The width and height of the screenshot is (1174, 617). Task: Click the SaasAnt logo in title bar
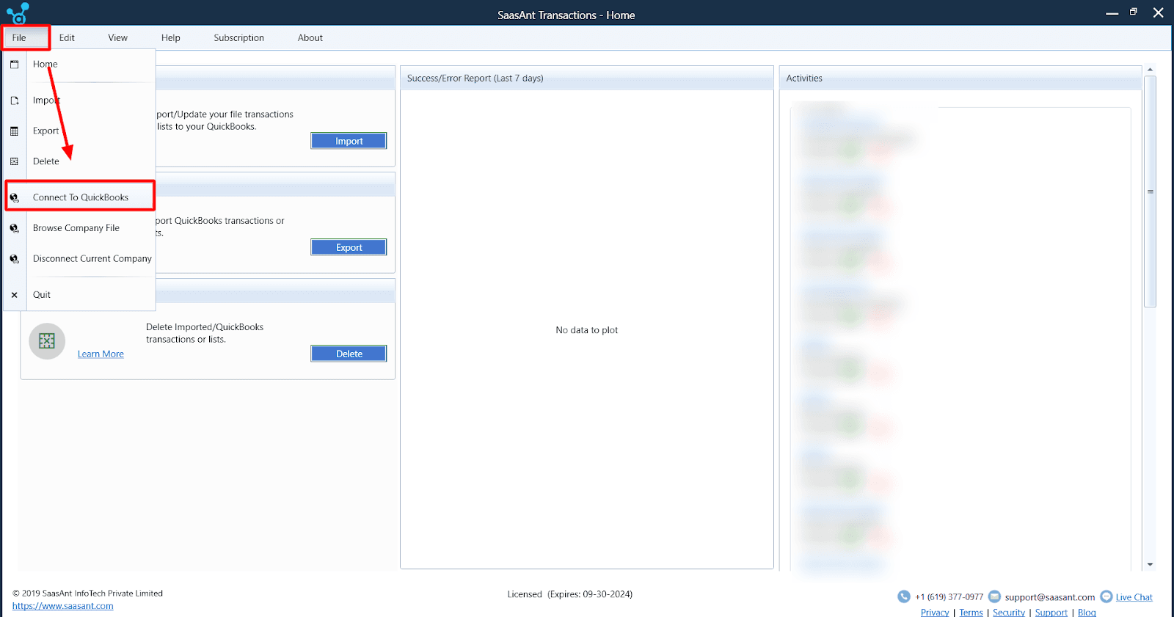[18, 13]
